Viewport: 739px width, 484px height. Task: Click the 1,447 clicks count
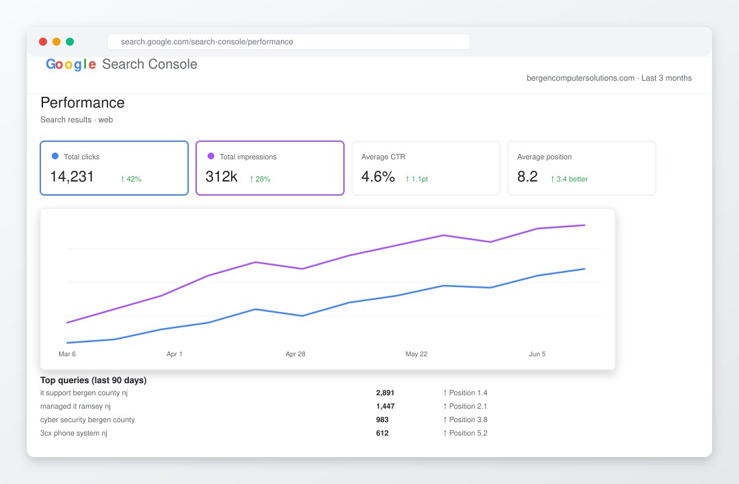[385, 406]
